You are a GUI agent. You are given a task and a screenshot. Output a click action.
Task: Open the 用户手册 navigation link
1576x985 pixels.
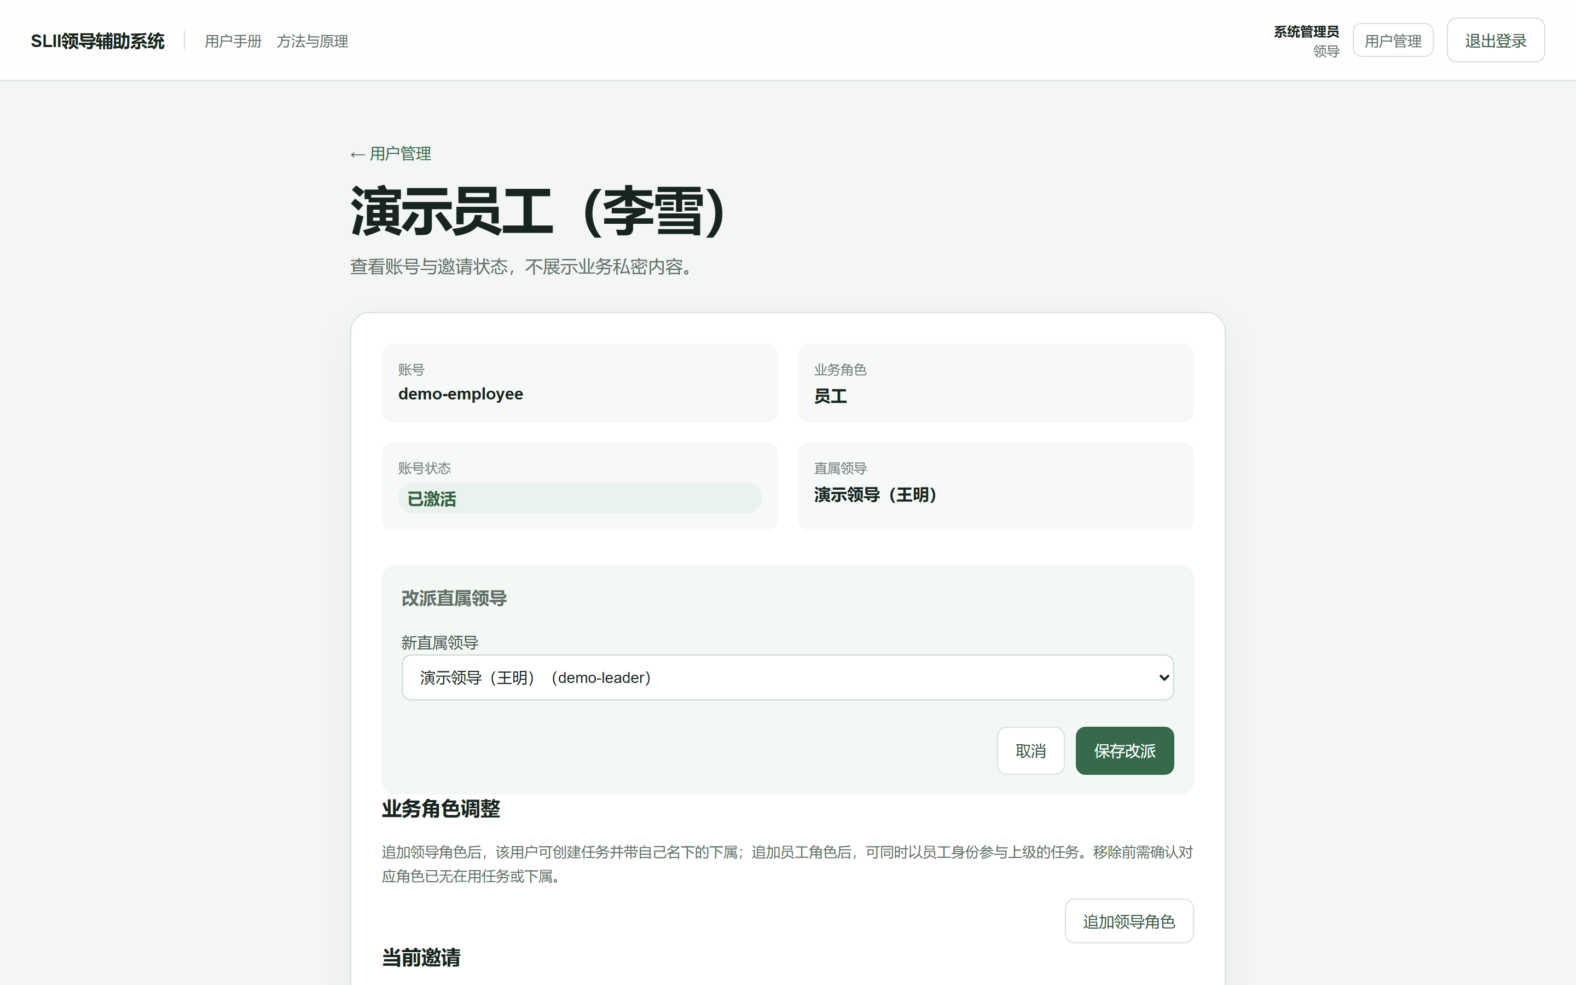pyautogui.click(x=233, y=41)
